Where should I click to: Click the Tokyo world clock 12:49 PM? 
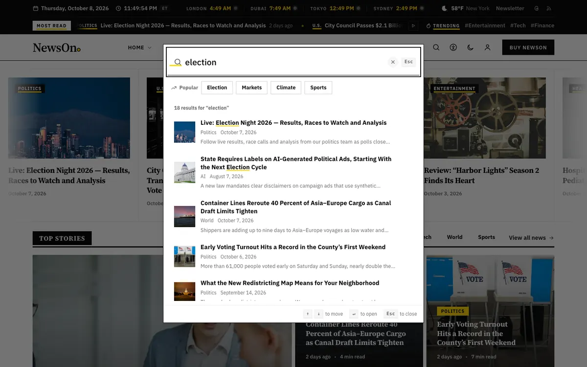pyautogui.click(x=335, y=8)
